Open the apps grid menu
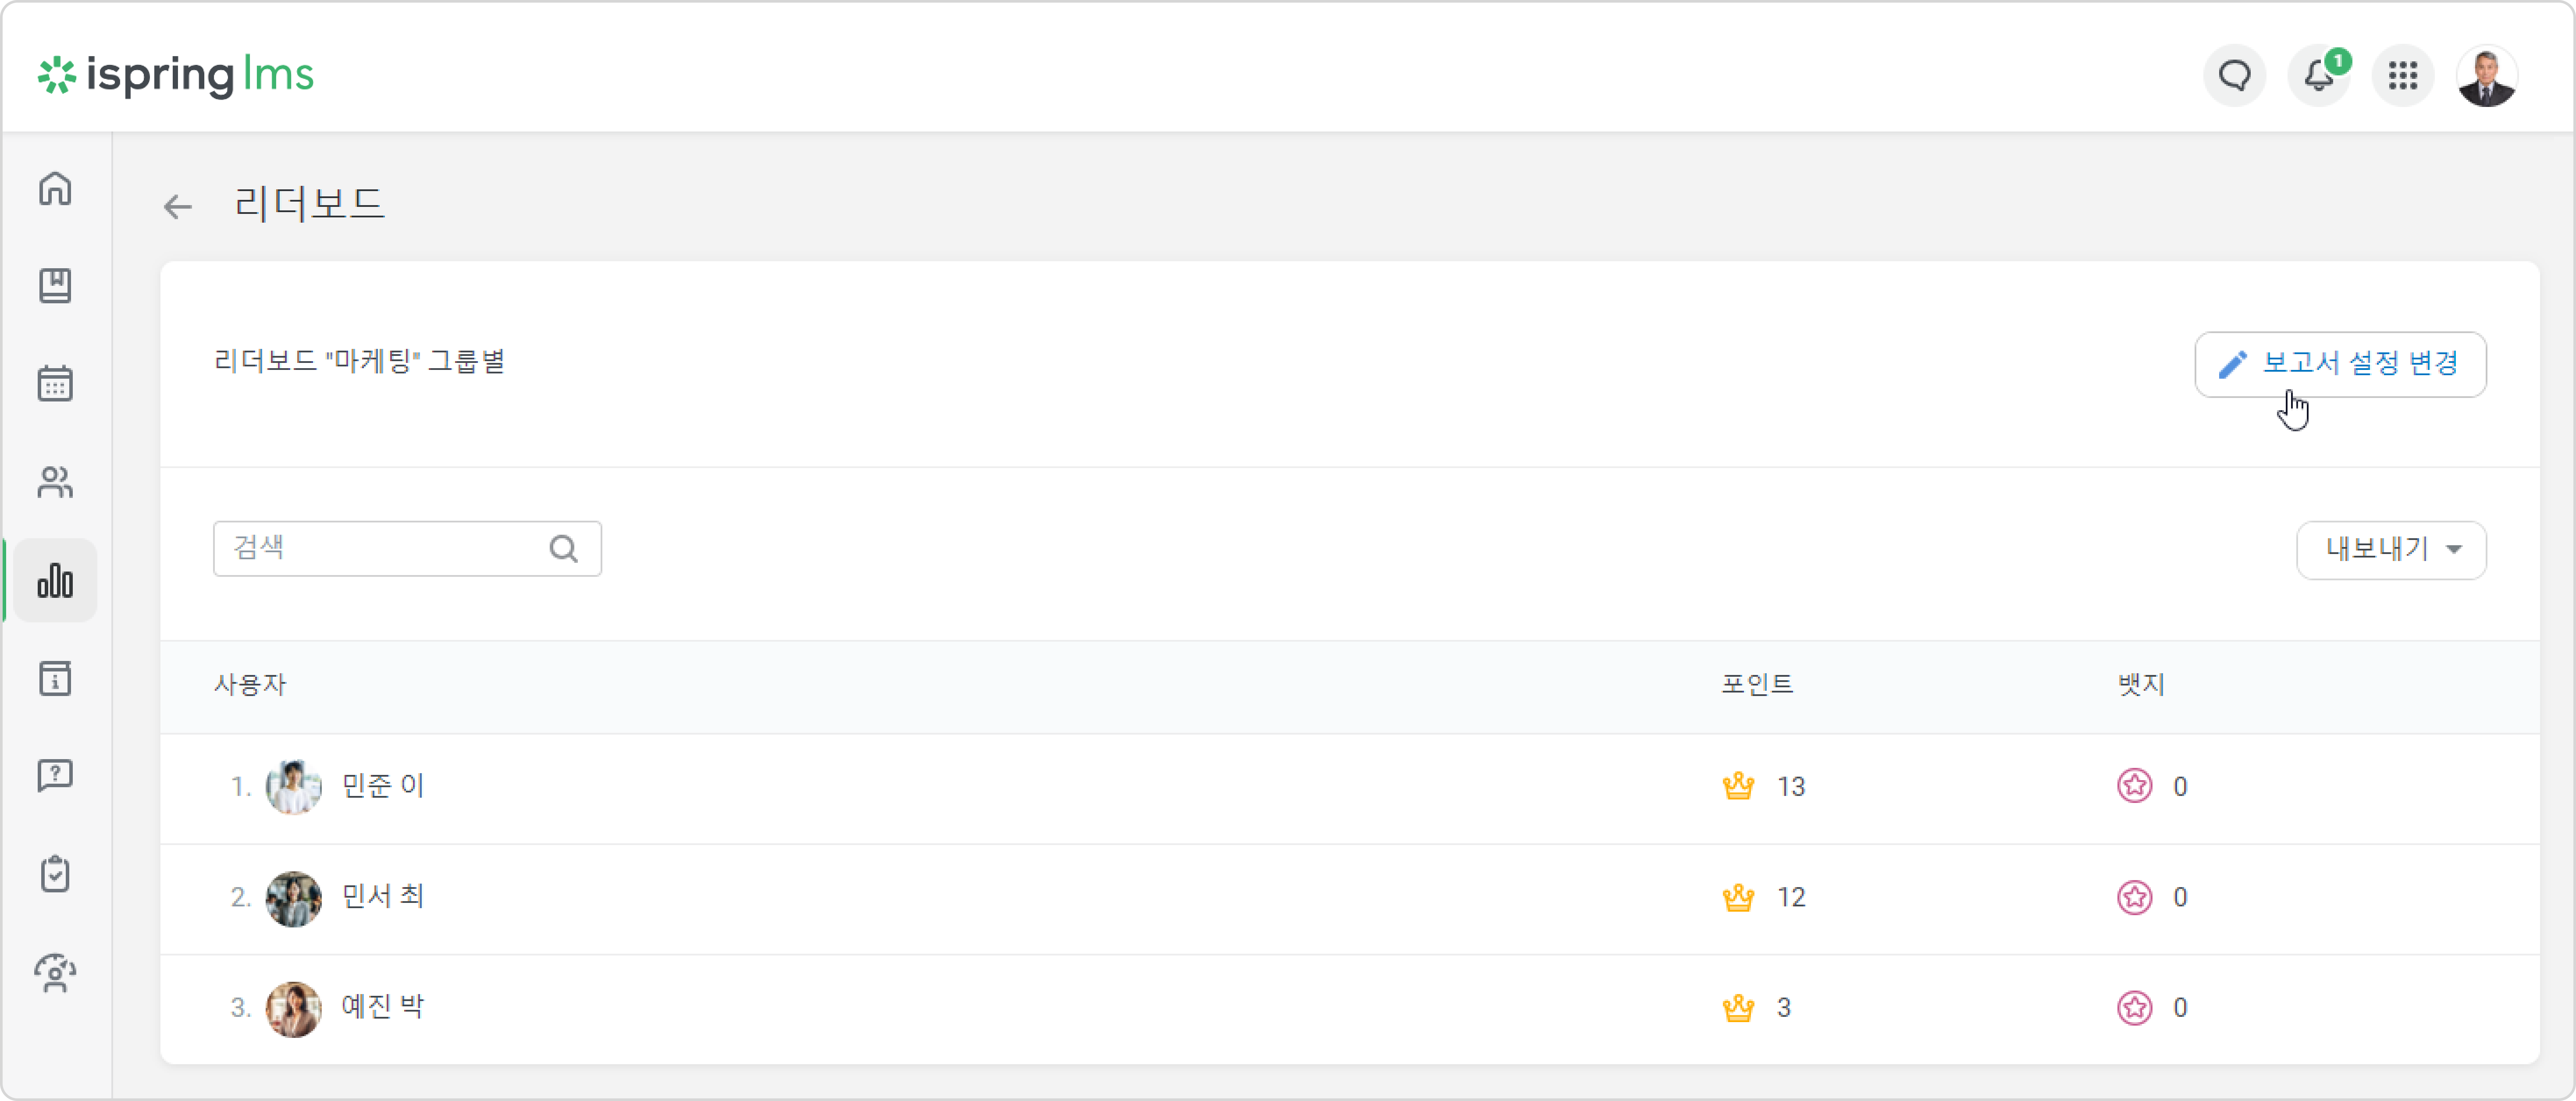Viewport: 2576px width, 1101px height. pos(2403,75)
